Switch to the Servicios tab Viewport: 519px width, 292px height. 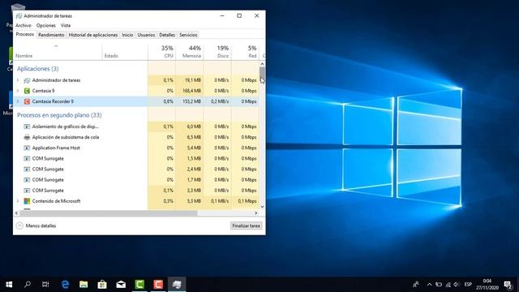pyautogui.click(x=188, y=35)
